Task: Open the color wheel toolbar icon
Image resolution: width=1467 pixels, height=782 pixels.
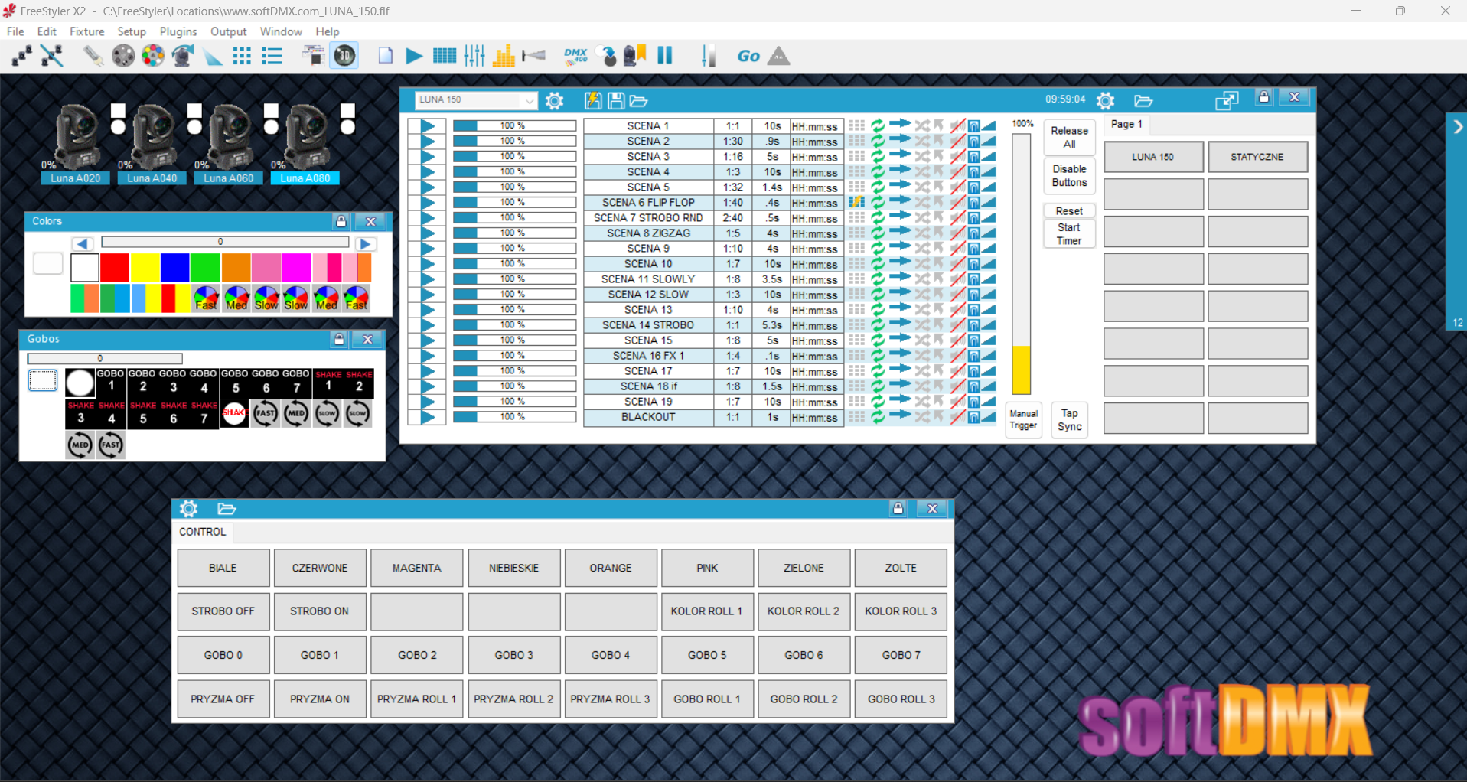Action: (153, 56)
